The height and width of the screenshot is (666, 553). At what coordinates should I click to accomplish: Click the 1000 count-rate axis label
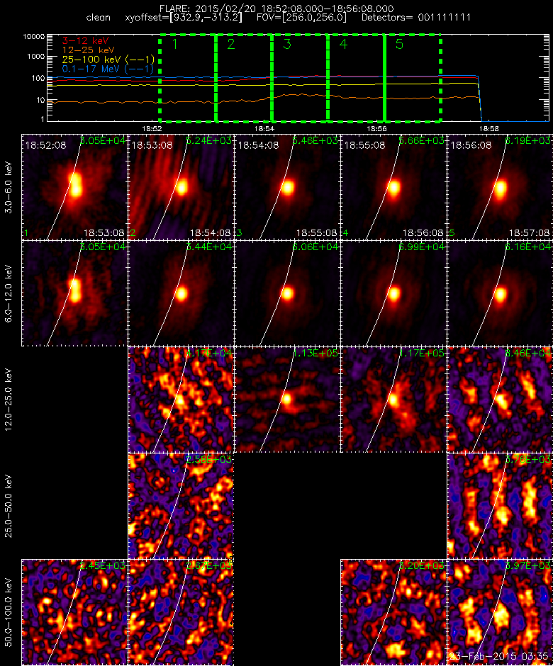pyautogui.click(x=36, y=57)
